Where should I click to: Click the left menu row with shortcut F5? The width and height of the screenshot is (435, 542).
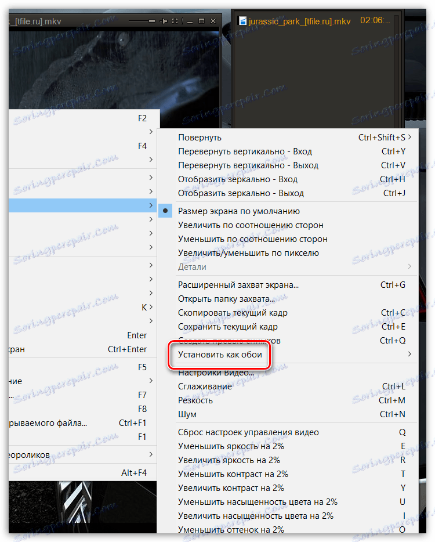click(x=82, y=367)
